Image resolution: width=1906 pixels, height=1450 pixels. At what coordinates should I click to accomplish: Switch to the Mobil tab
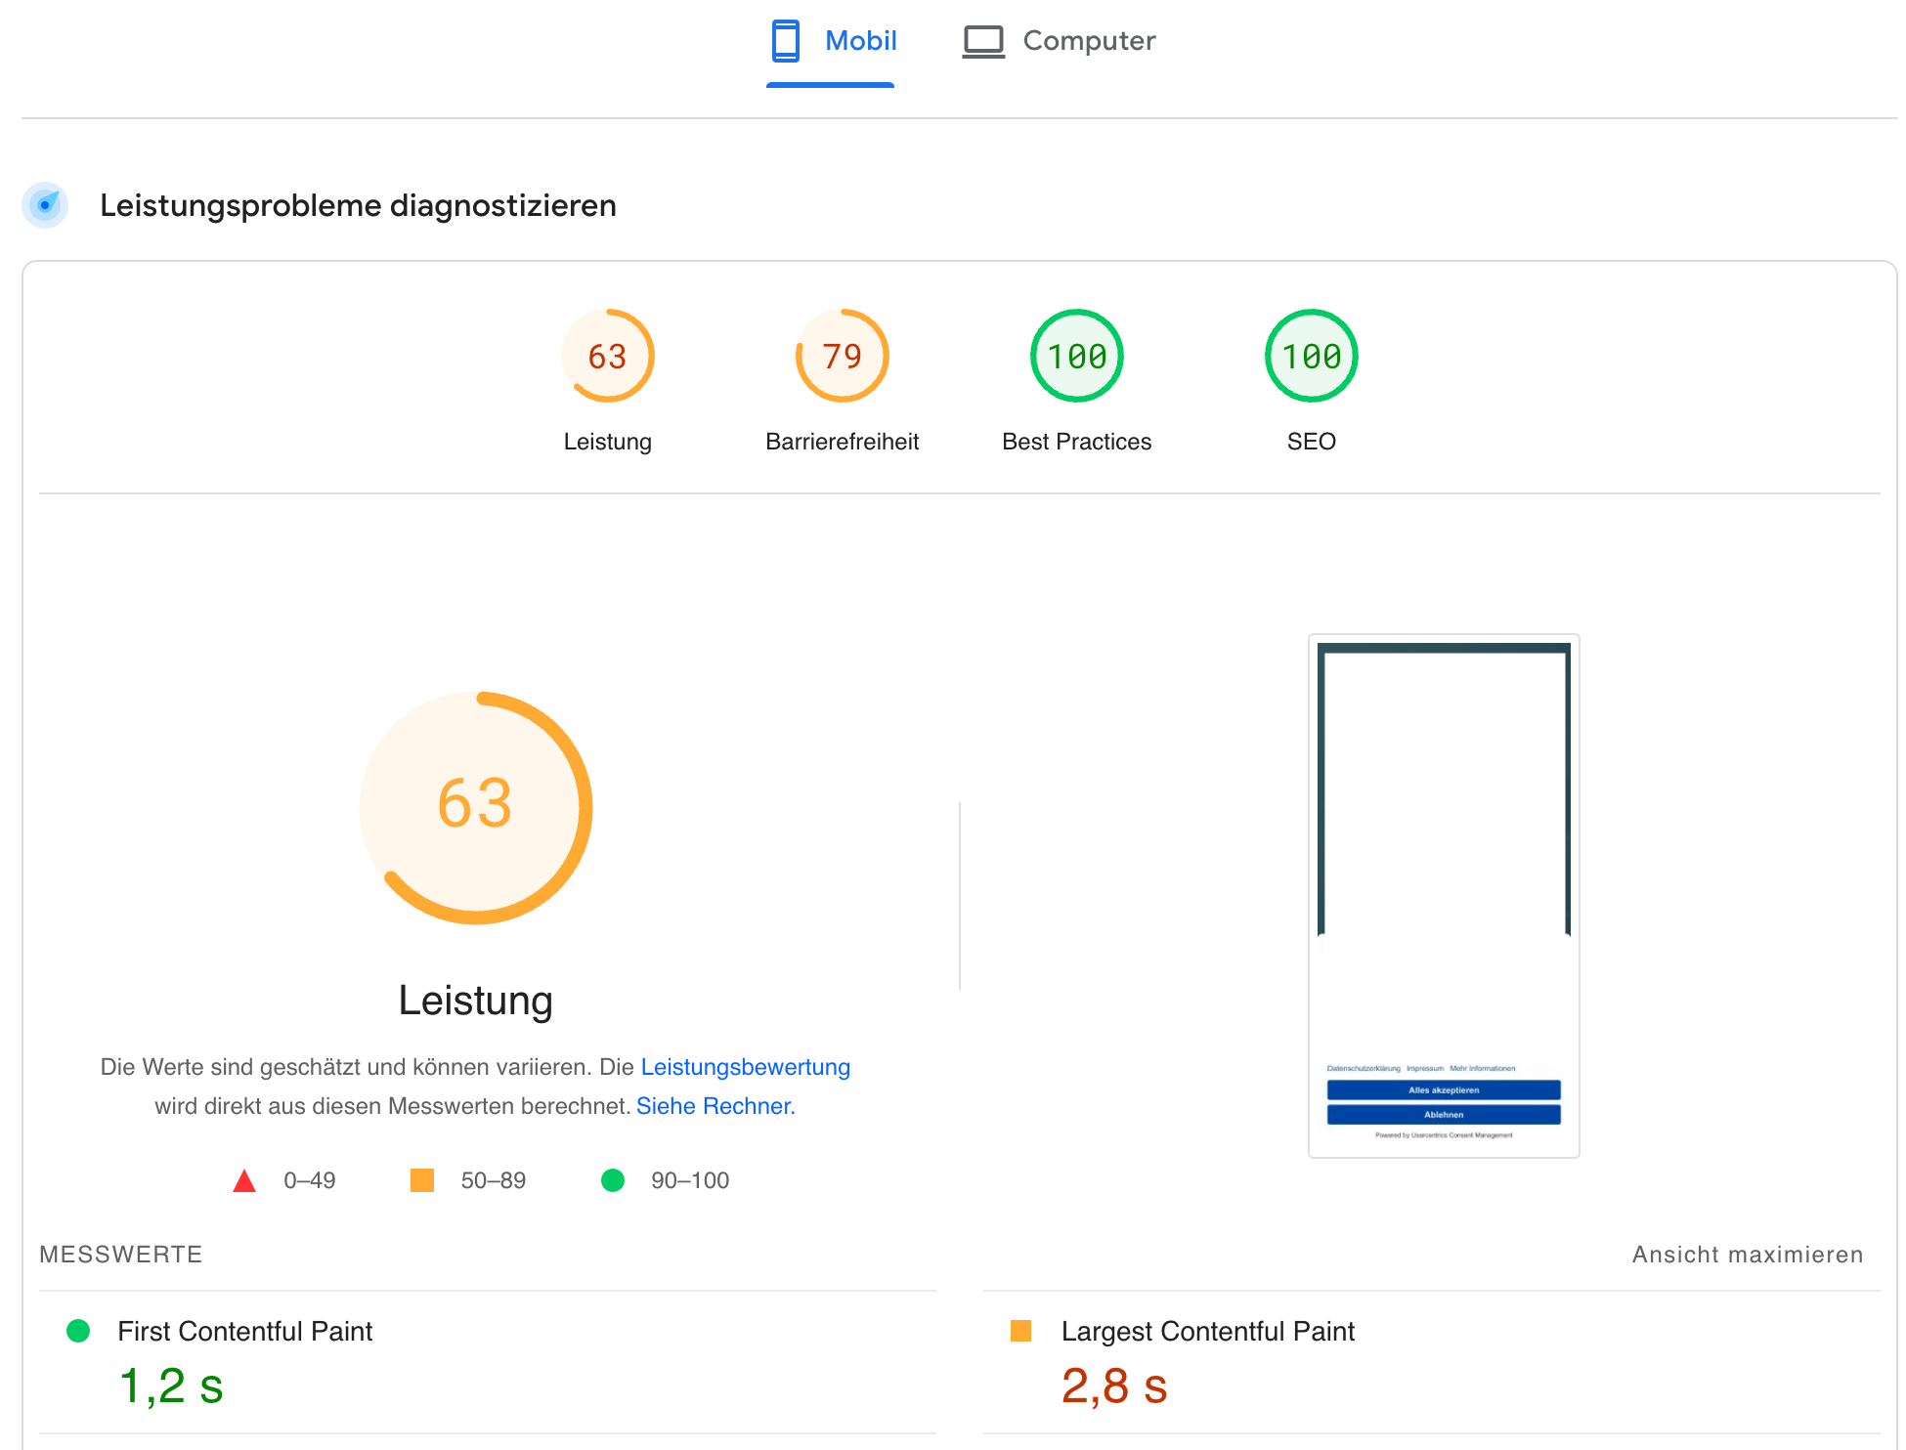(831, 41)
